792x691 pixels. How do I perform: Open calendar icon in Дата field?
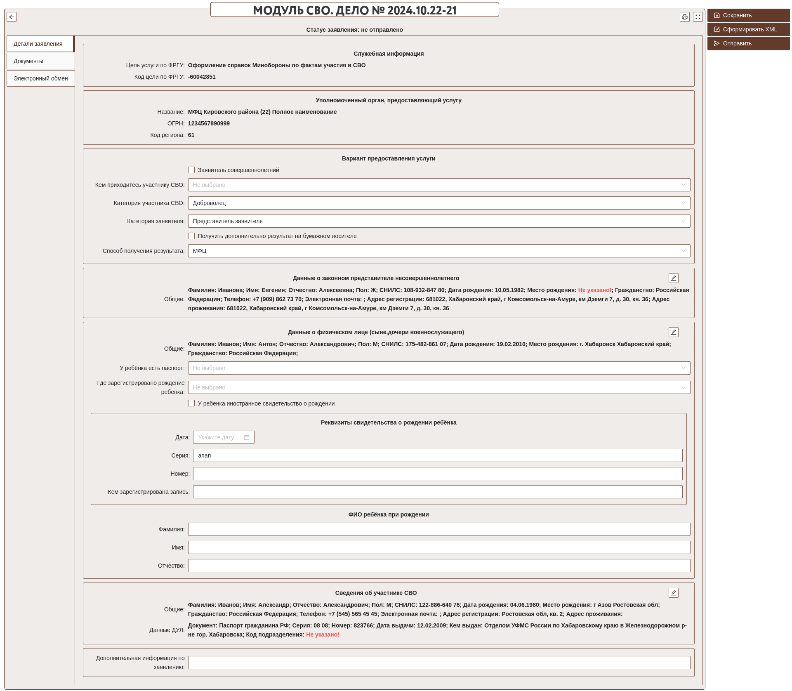pos(247,437)
